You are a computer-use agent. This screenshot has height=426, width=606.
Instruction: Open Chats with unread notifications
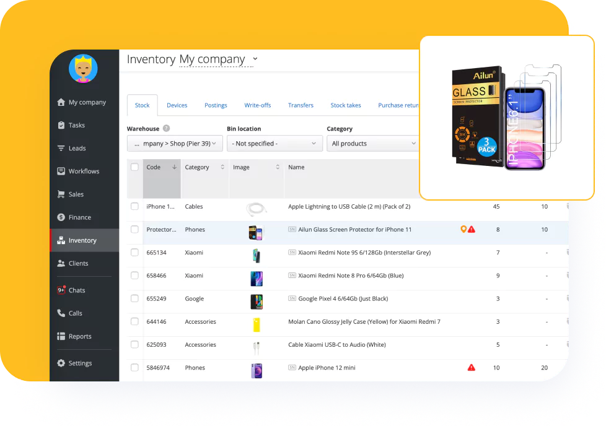tap(77, 290)
